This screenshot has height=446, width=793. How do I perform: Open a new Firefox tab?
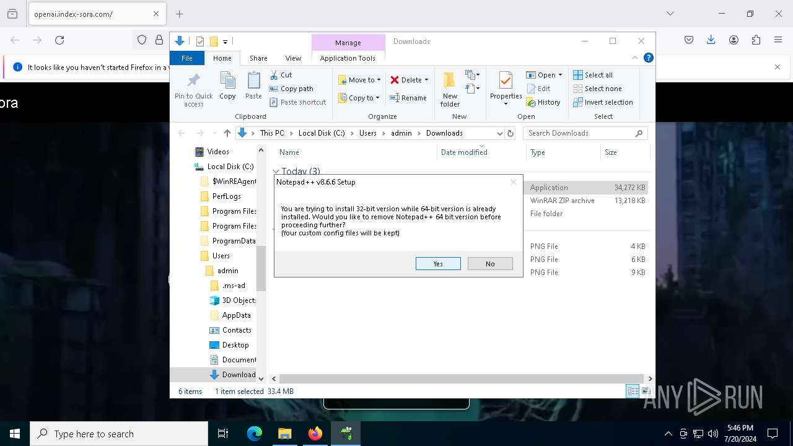click(180, 14)
